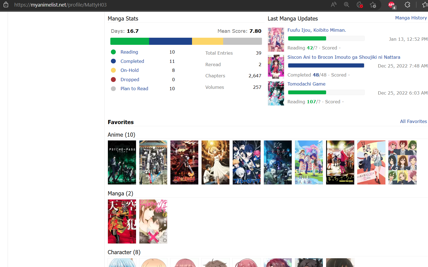Open the blocked cookies icon
428x267 pixels.
click(360, 5)
